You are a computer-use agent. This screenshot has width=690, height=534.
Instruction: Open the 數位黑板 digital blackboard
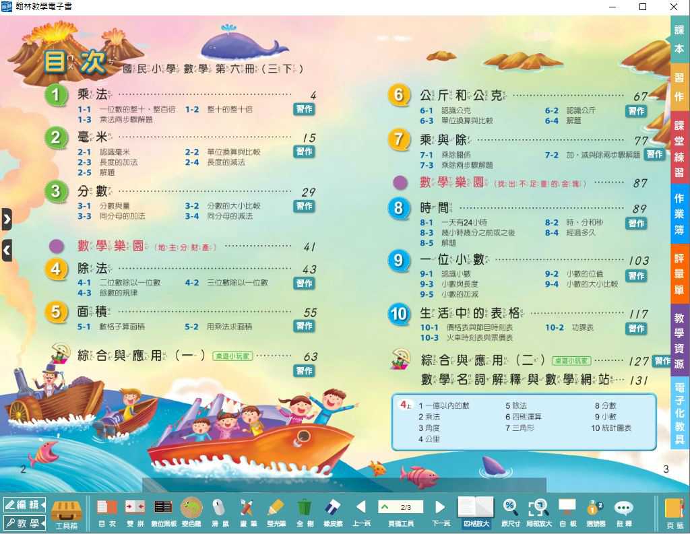point(163,513)
